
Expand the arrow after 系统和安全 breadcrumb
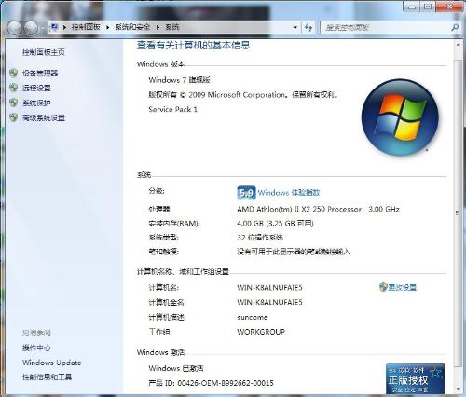[158, 27]
